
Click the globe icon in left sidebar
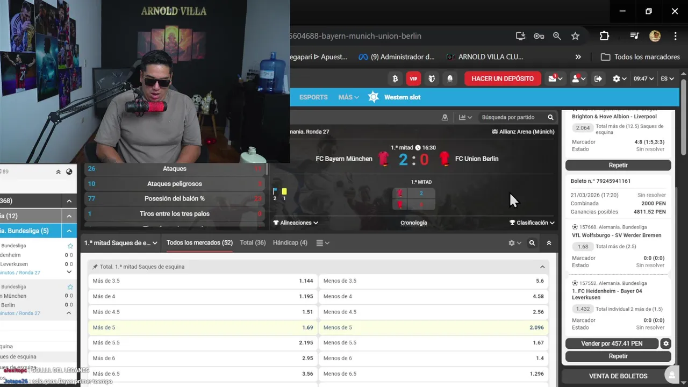point(69,172)
